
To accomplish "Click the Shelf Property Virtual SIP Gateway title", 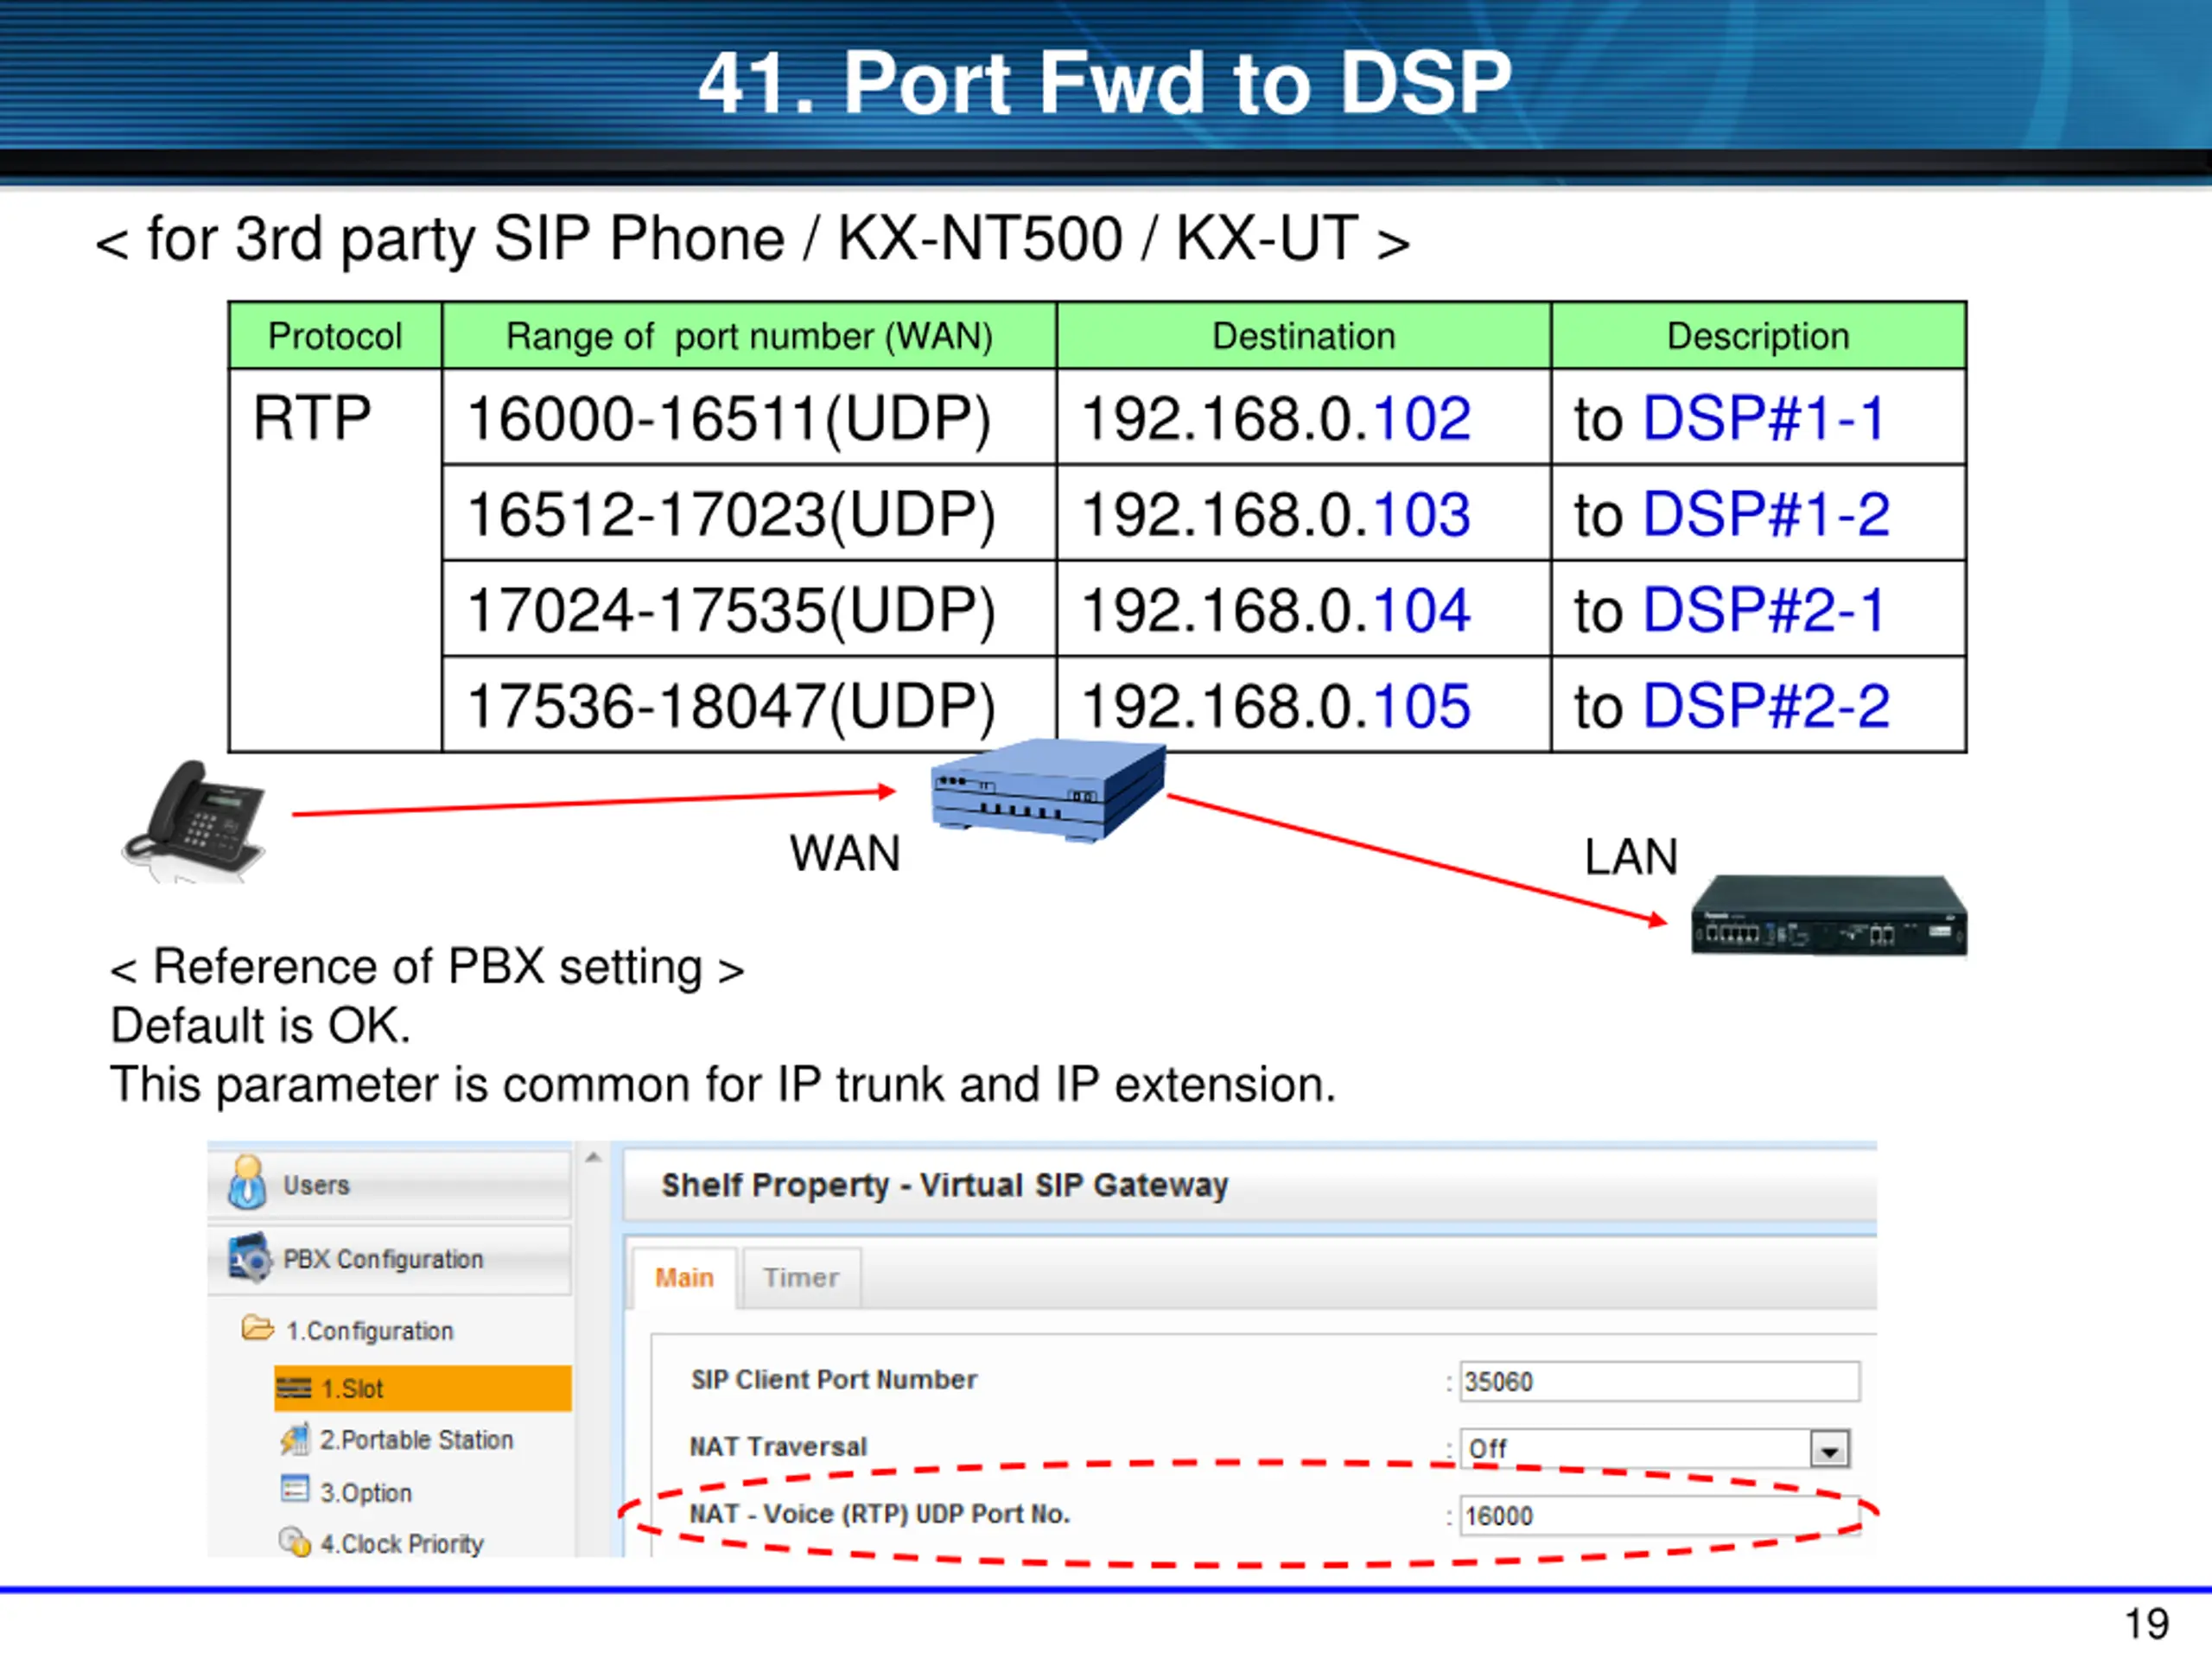I will (x=944, y=1185).
